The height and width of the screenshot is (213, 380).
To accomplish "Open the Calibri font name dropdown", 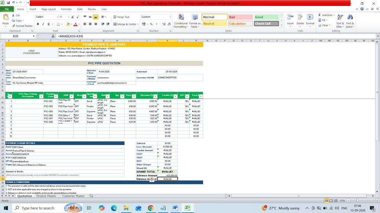I will (58, 17).
